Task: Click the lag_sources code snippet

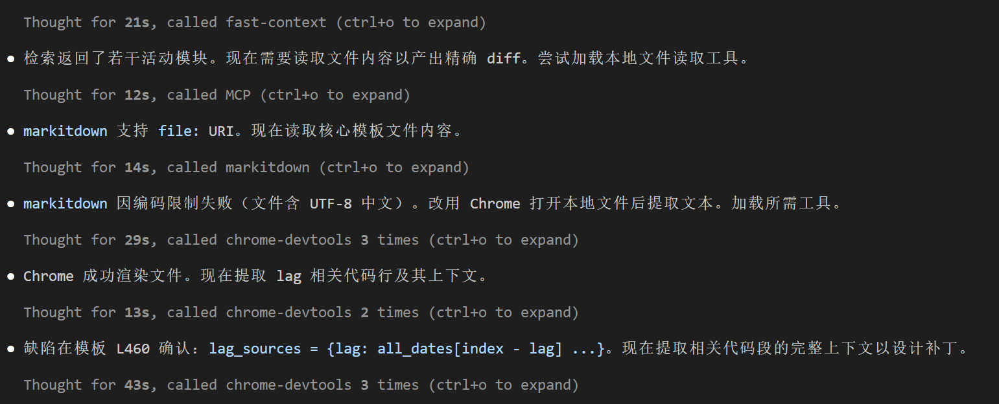Action: click(x=406, y=348)
